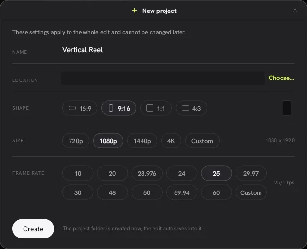Viewport: 307px width, 249px height.
Task: Click the empty location path field
Action: (163, 78)
